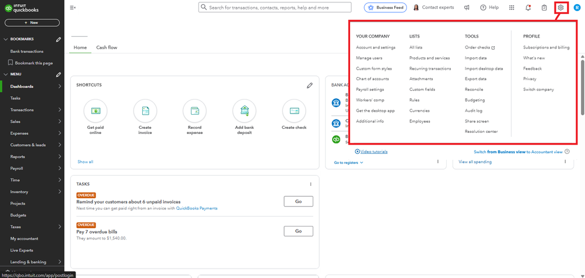Screen dimensions: 585x278
Task: Open the spending card three-dot menu
Action: [565, 162]
